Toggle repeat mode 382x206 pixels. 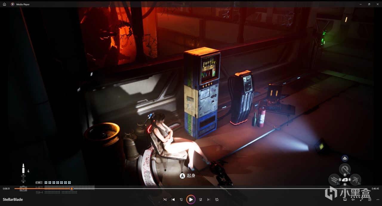217,199
